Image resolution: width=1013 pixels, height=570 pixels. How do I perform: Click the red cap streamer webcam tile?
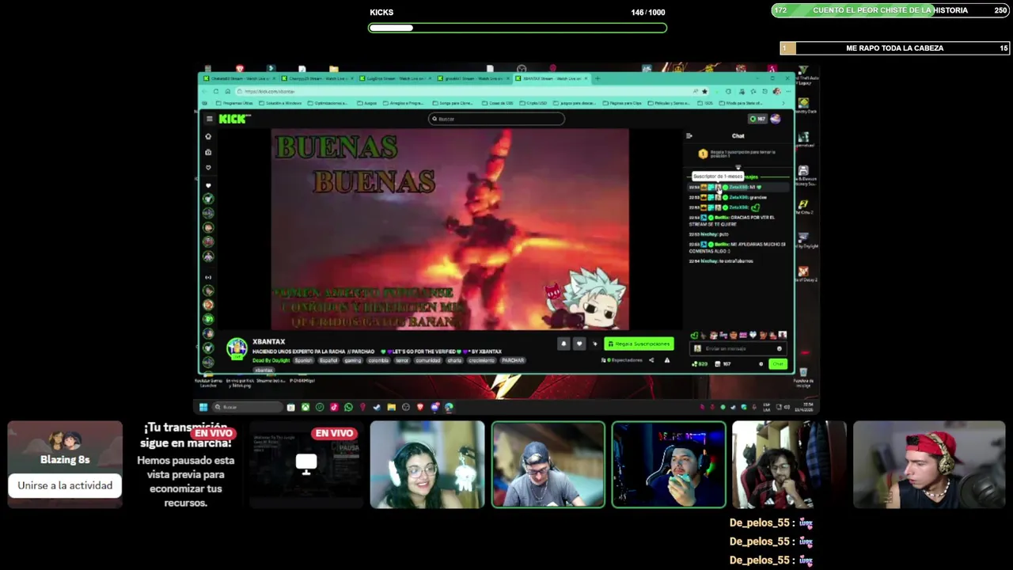point(929,465)
